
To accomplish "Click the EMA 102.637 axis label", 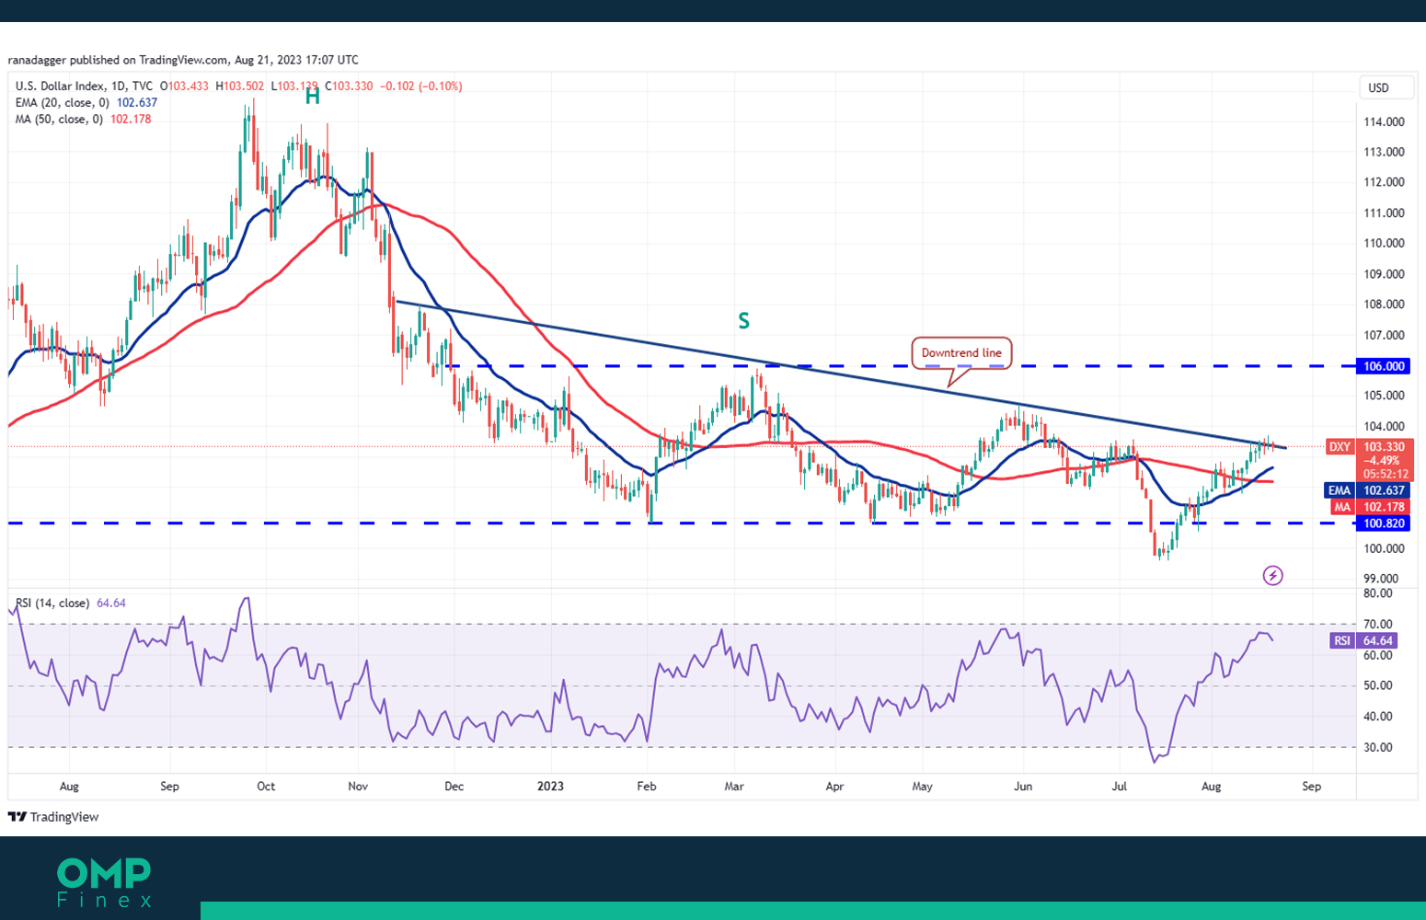I will pyautogui.click(x=1367, y=491).
